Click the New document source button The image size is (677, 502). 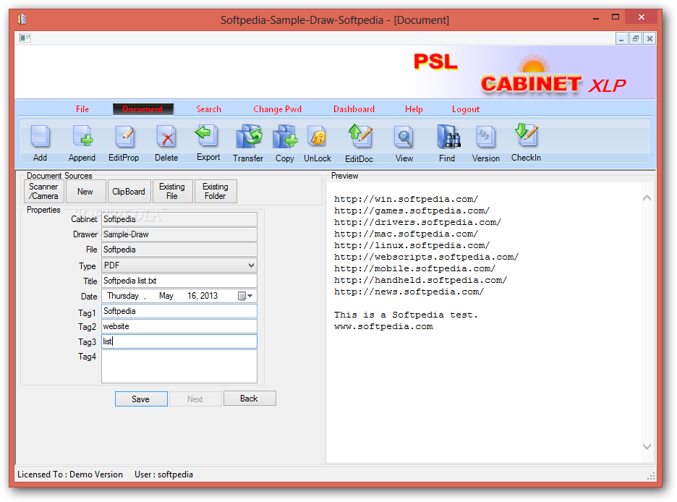pyautogui.click(x=85, y=191)
